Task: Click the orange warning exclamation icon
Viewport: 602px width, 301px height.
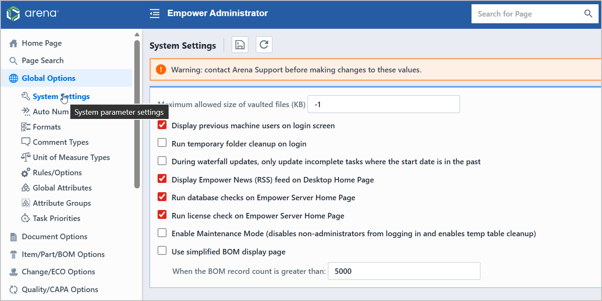Action: 161,69
